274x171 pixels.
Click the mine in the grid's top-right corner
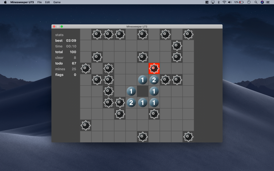[188, 35]
